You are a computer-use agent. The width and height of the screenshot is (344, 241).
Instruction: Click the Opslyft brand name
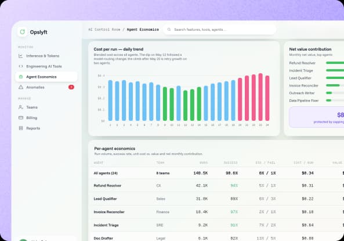coord(39,32)
